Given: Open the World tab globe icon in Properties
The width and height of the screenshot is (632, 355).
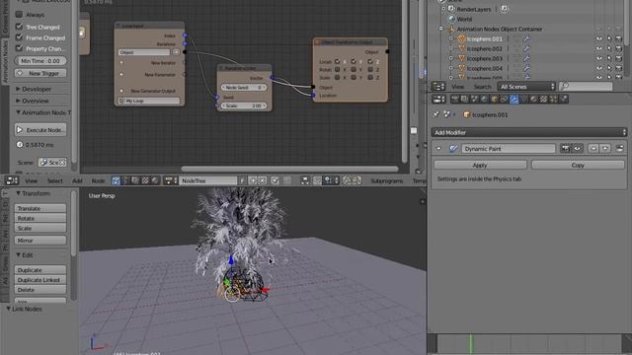Looking at the screenshot, I should [x=485, y=99].
